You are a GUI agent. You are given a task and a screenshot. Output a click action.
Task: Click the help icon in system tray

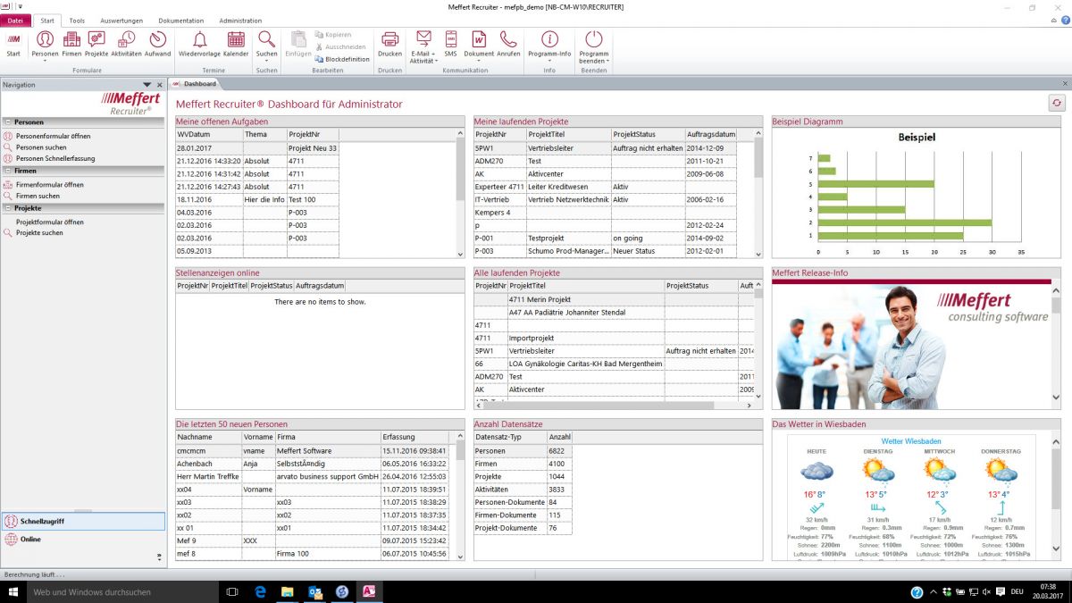pos(917,592)
